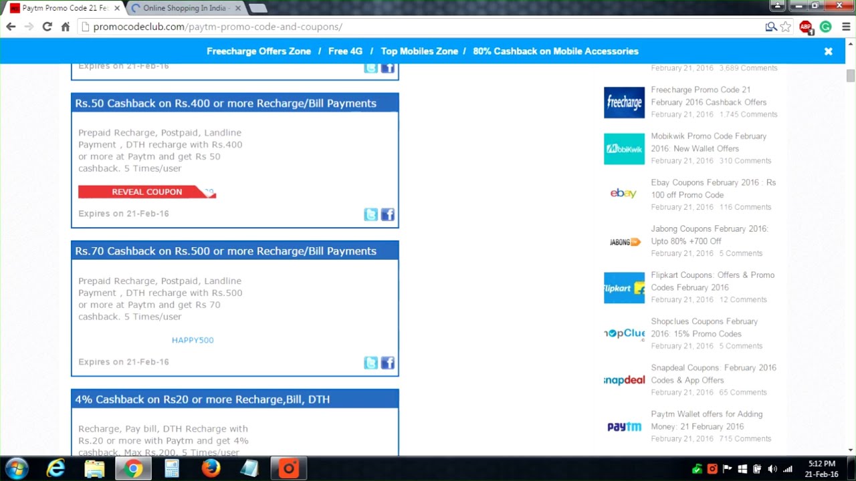Viewport: 856px width, 481px height.
Task: Close the Paytm Promo Code tab
Action: pos(117,8)
